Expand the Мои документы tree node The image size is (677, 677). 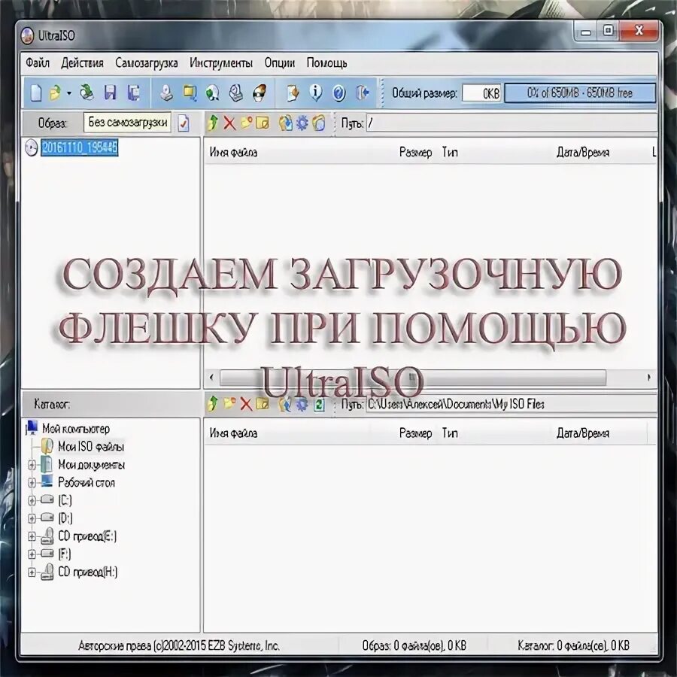32,465
